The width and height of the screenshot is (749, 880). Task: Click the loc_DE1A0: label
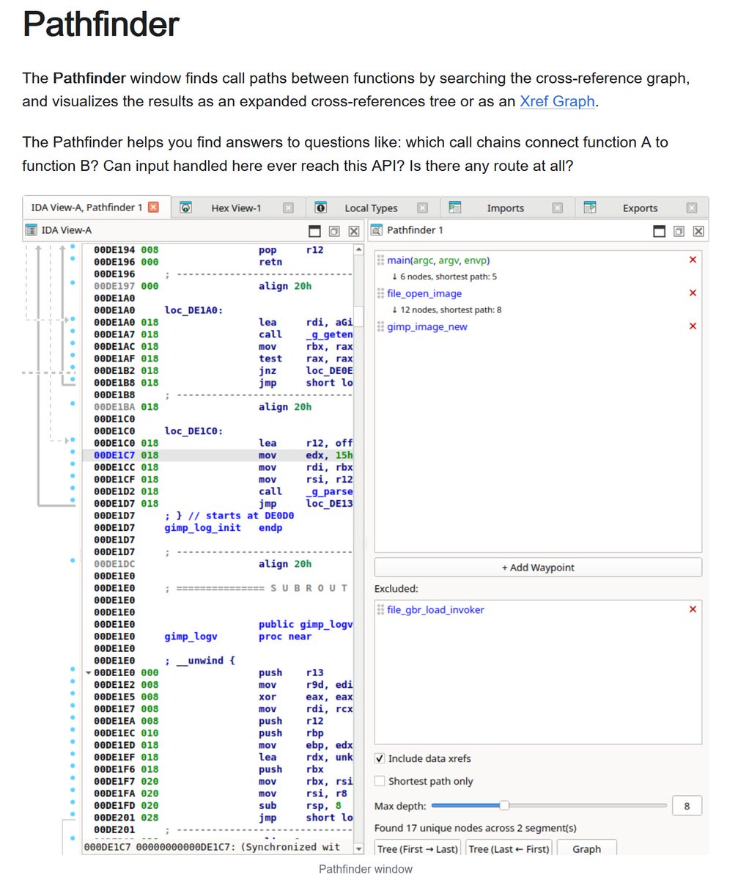193,310
